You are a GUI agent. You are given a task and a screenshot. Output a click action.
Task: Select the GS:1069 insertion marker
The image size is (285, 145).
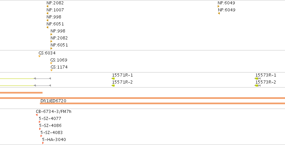tap(51, 63)
